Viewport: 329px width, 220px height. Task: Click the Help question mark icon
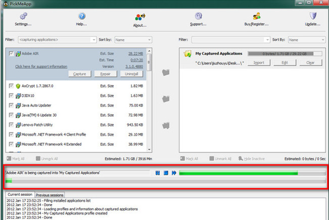81,17
